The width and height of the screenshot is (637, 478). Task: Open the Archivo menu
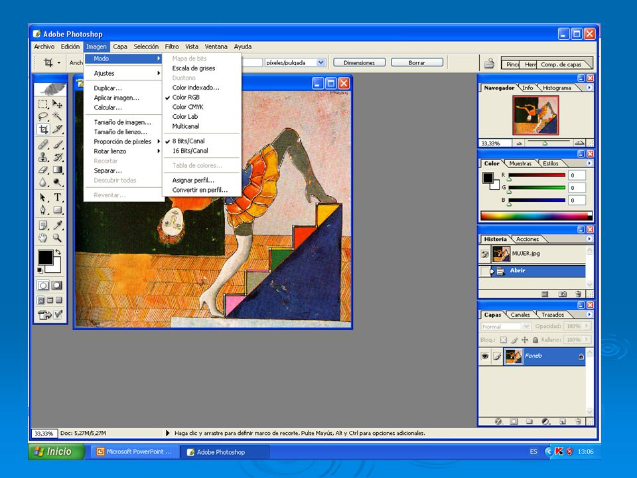tap(44, 46)
